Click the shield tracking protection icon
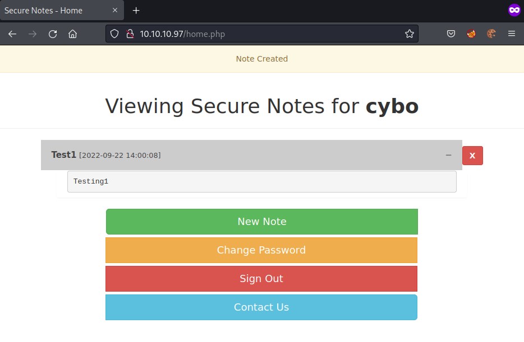 click(x=114, y=34)
